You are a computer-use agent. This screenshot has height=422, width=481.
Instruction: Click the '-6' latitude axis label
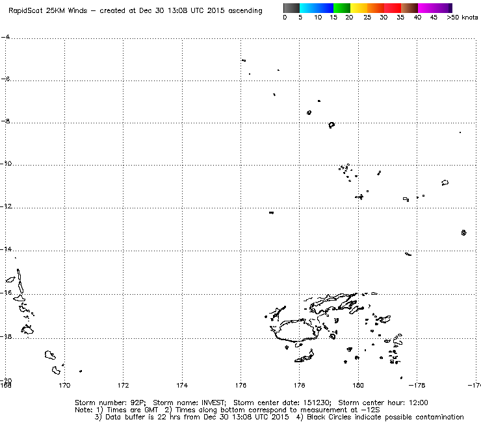[5, 79]
